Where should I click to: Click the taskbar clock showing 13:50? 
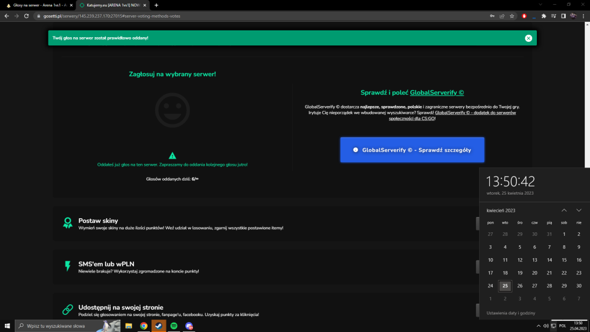coord(578,326)
